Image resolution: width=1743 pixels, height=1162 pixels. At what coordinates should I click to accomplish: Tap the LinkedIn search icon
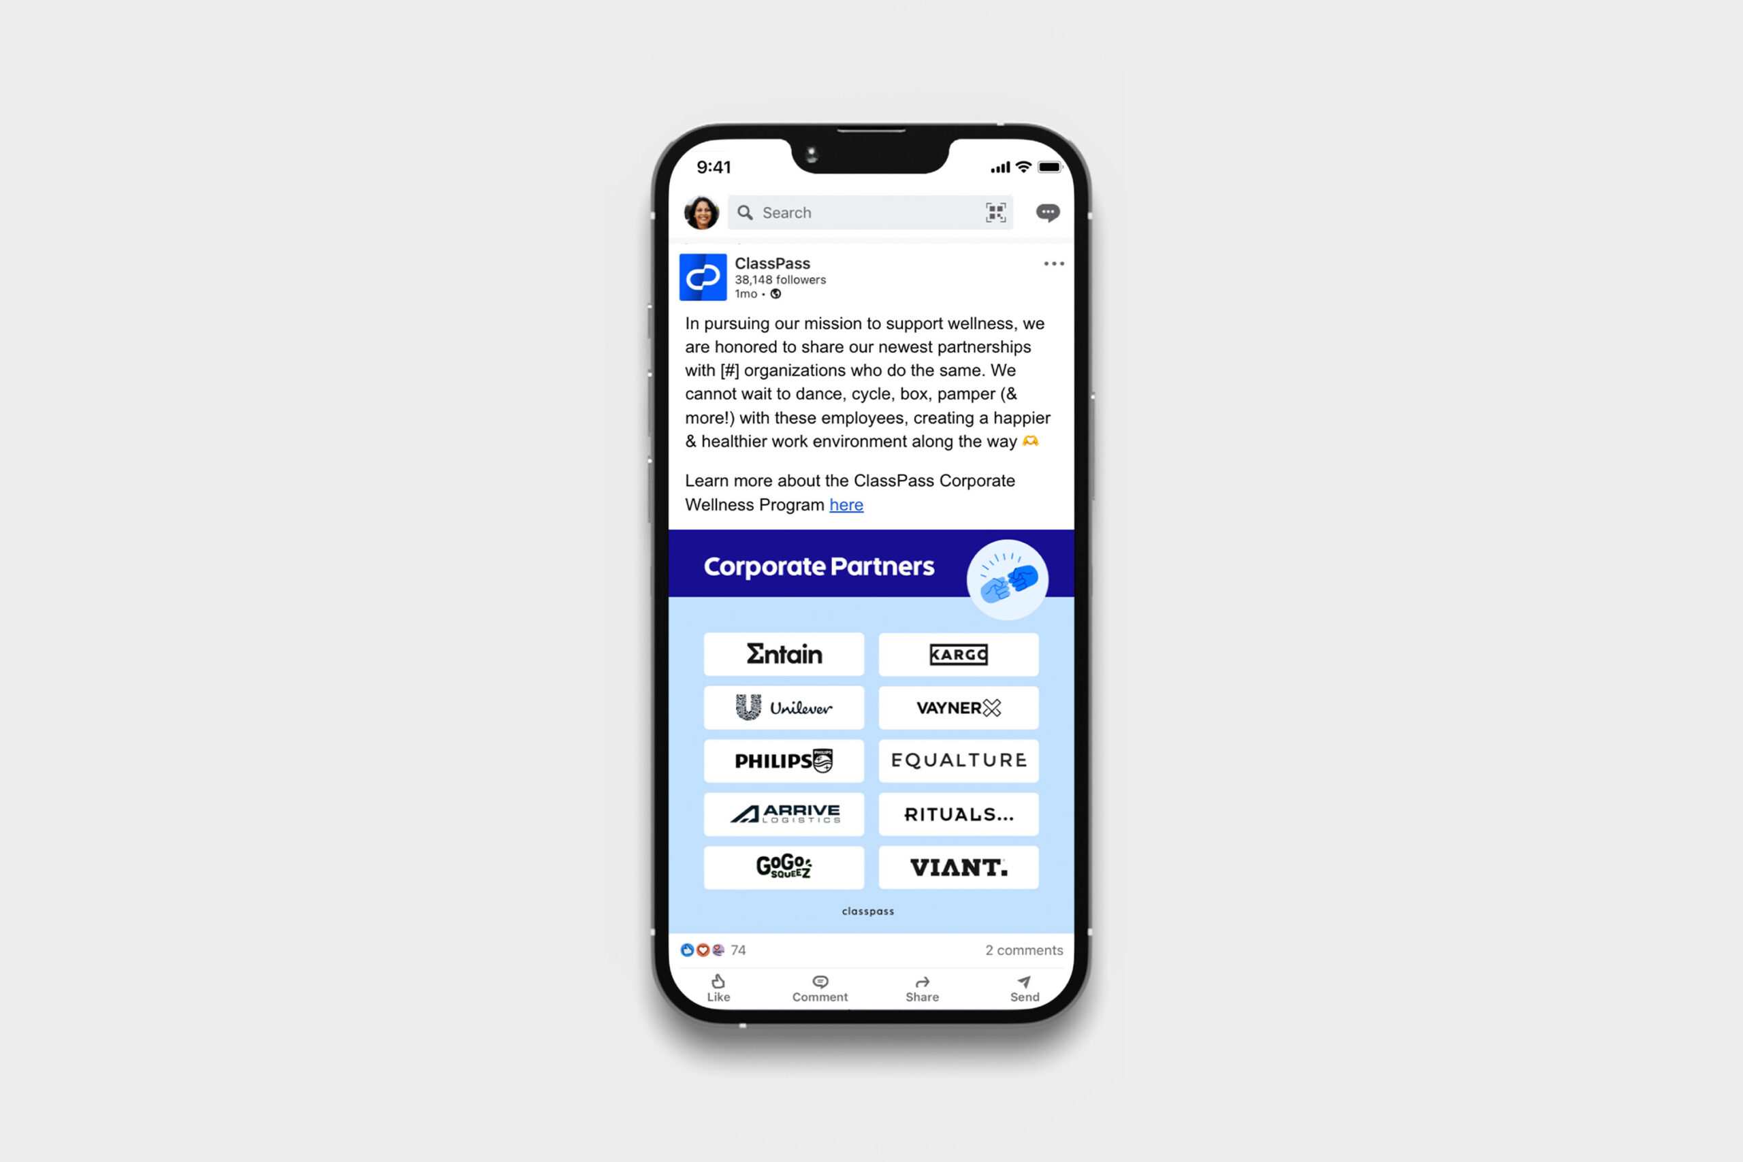click(x=746, y=212)
